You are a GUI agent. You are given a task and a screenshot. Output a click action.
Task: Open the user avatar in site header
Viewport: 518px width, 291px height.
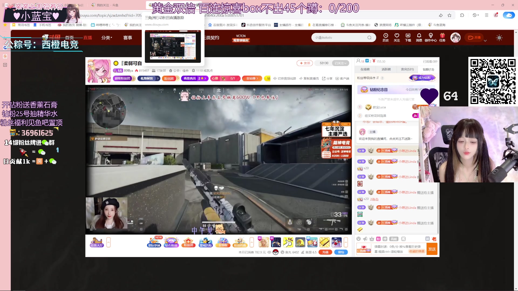click(x=456, y=37)
